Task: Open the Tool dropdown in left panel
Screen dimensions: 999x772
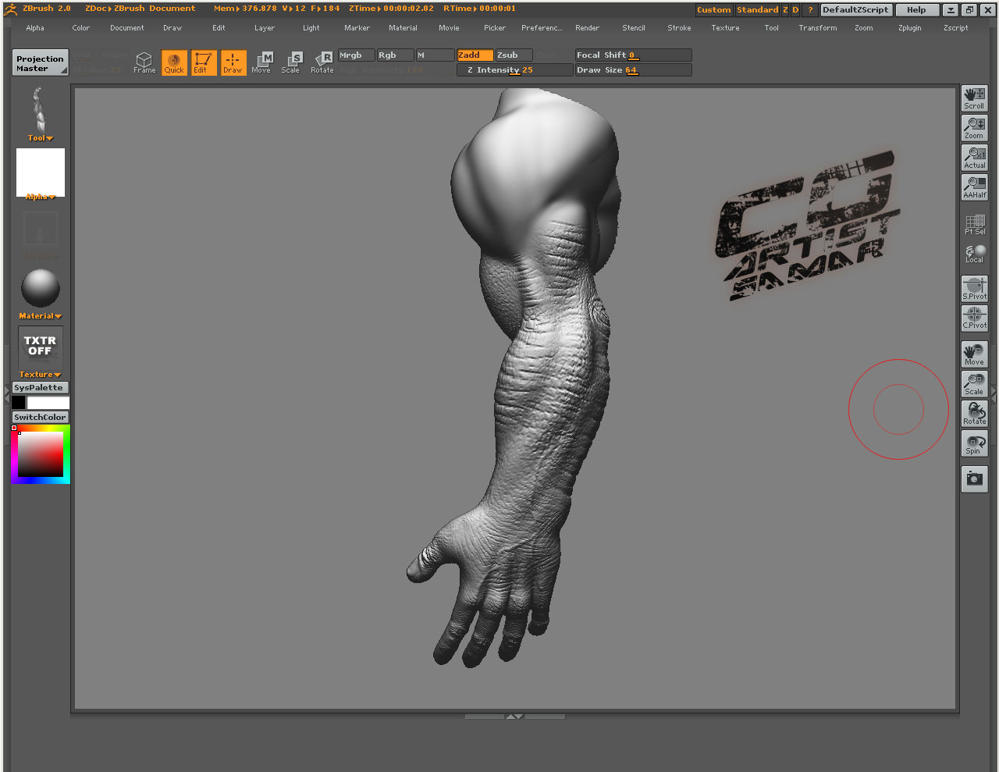Action: click(x=39, y=137)
